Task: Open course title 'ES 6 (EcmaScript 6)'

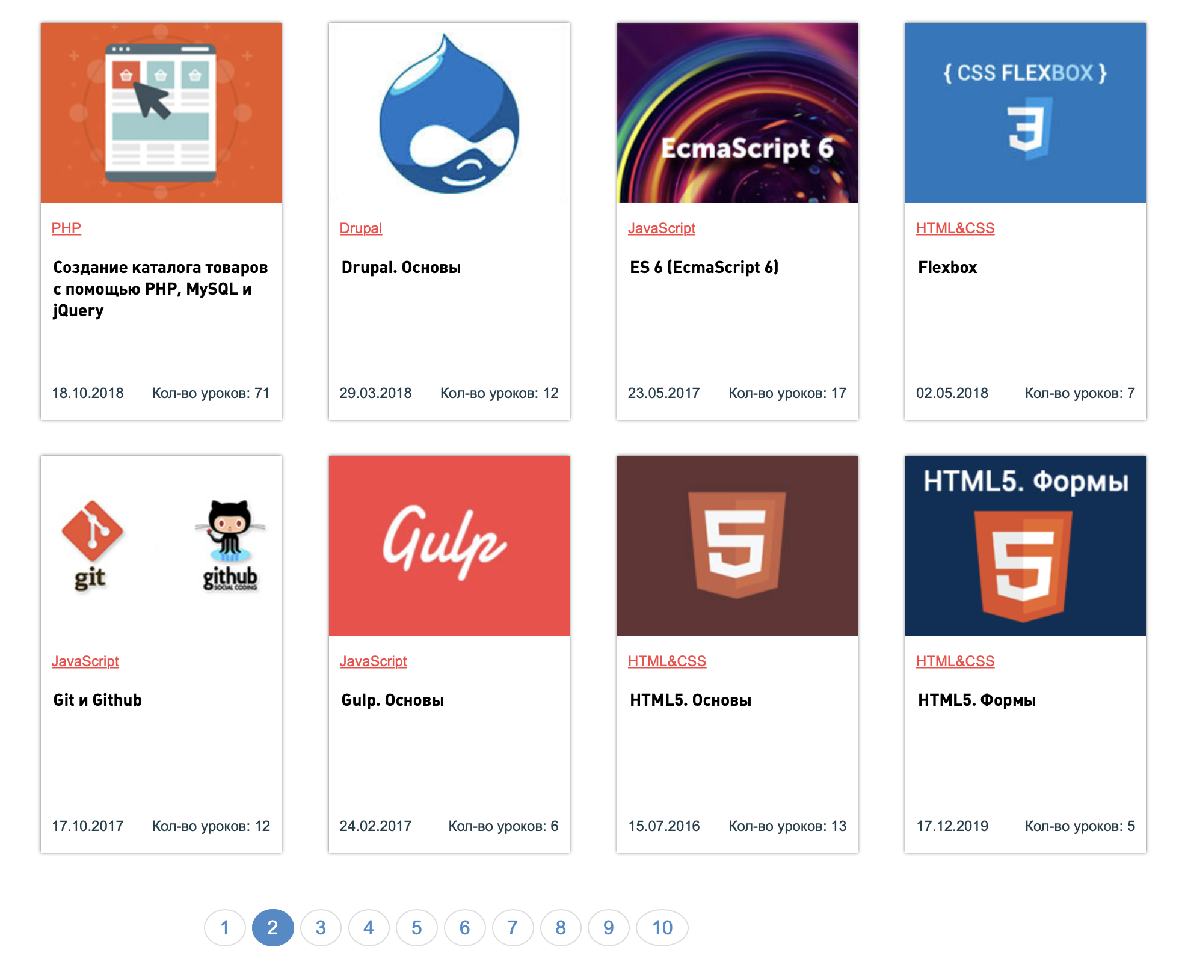Action: tap(704, 268)
